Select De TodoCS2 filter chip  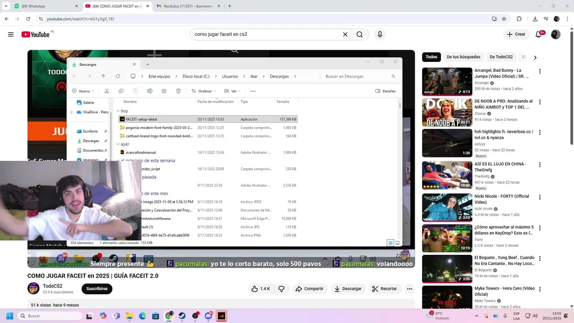(501, 57)
